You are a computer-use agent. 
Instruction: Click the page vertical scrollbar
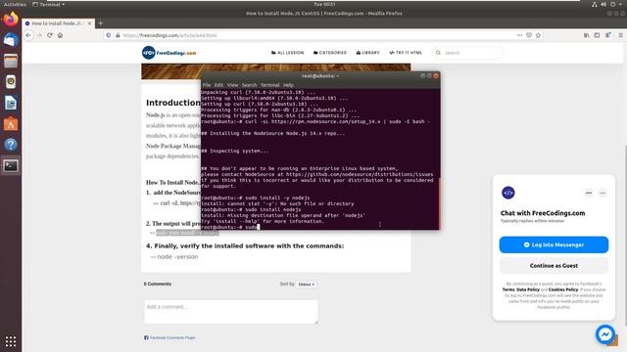tap(625, 236)
